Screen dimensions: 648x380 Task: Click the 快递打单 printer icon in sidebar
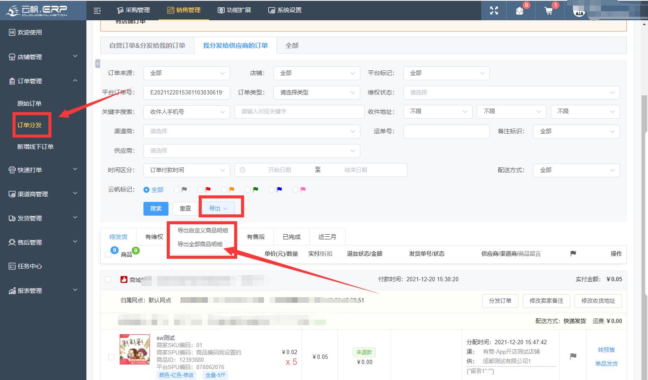click(x=12, y=170)
